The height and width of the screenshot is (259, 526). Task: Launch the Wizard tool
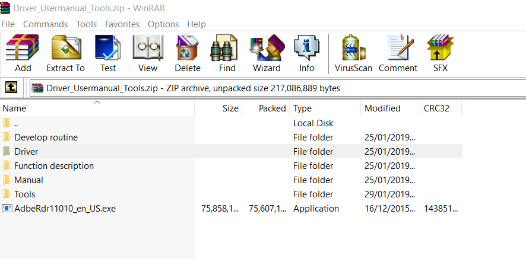click(x=267, y=52)
